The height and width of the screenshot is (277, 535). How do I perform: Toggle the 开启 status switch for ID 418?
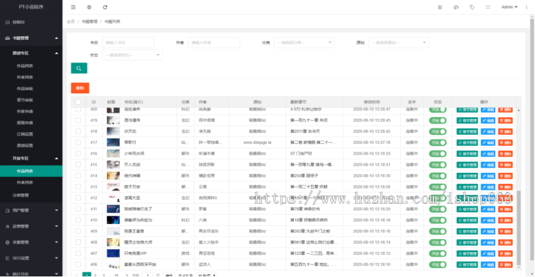[438, 131]
